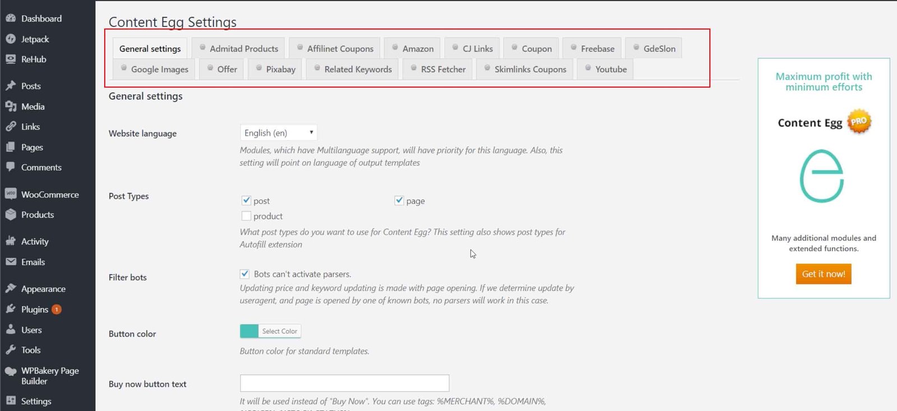Click the Plugins plug icon
This screenshot has width=897, height=411.
point(11,309)
